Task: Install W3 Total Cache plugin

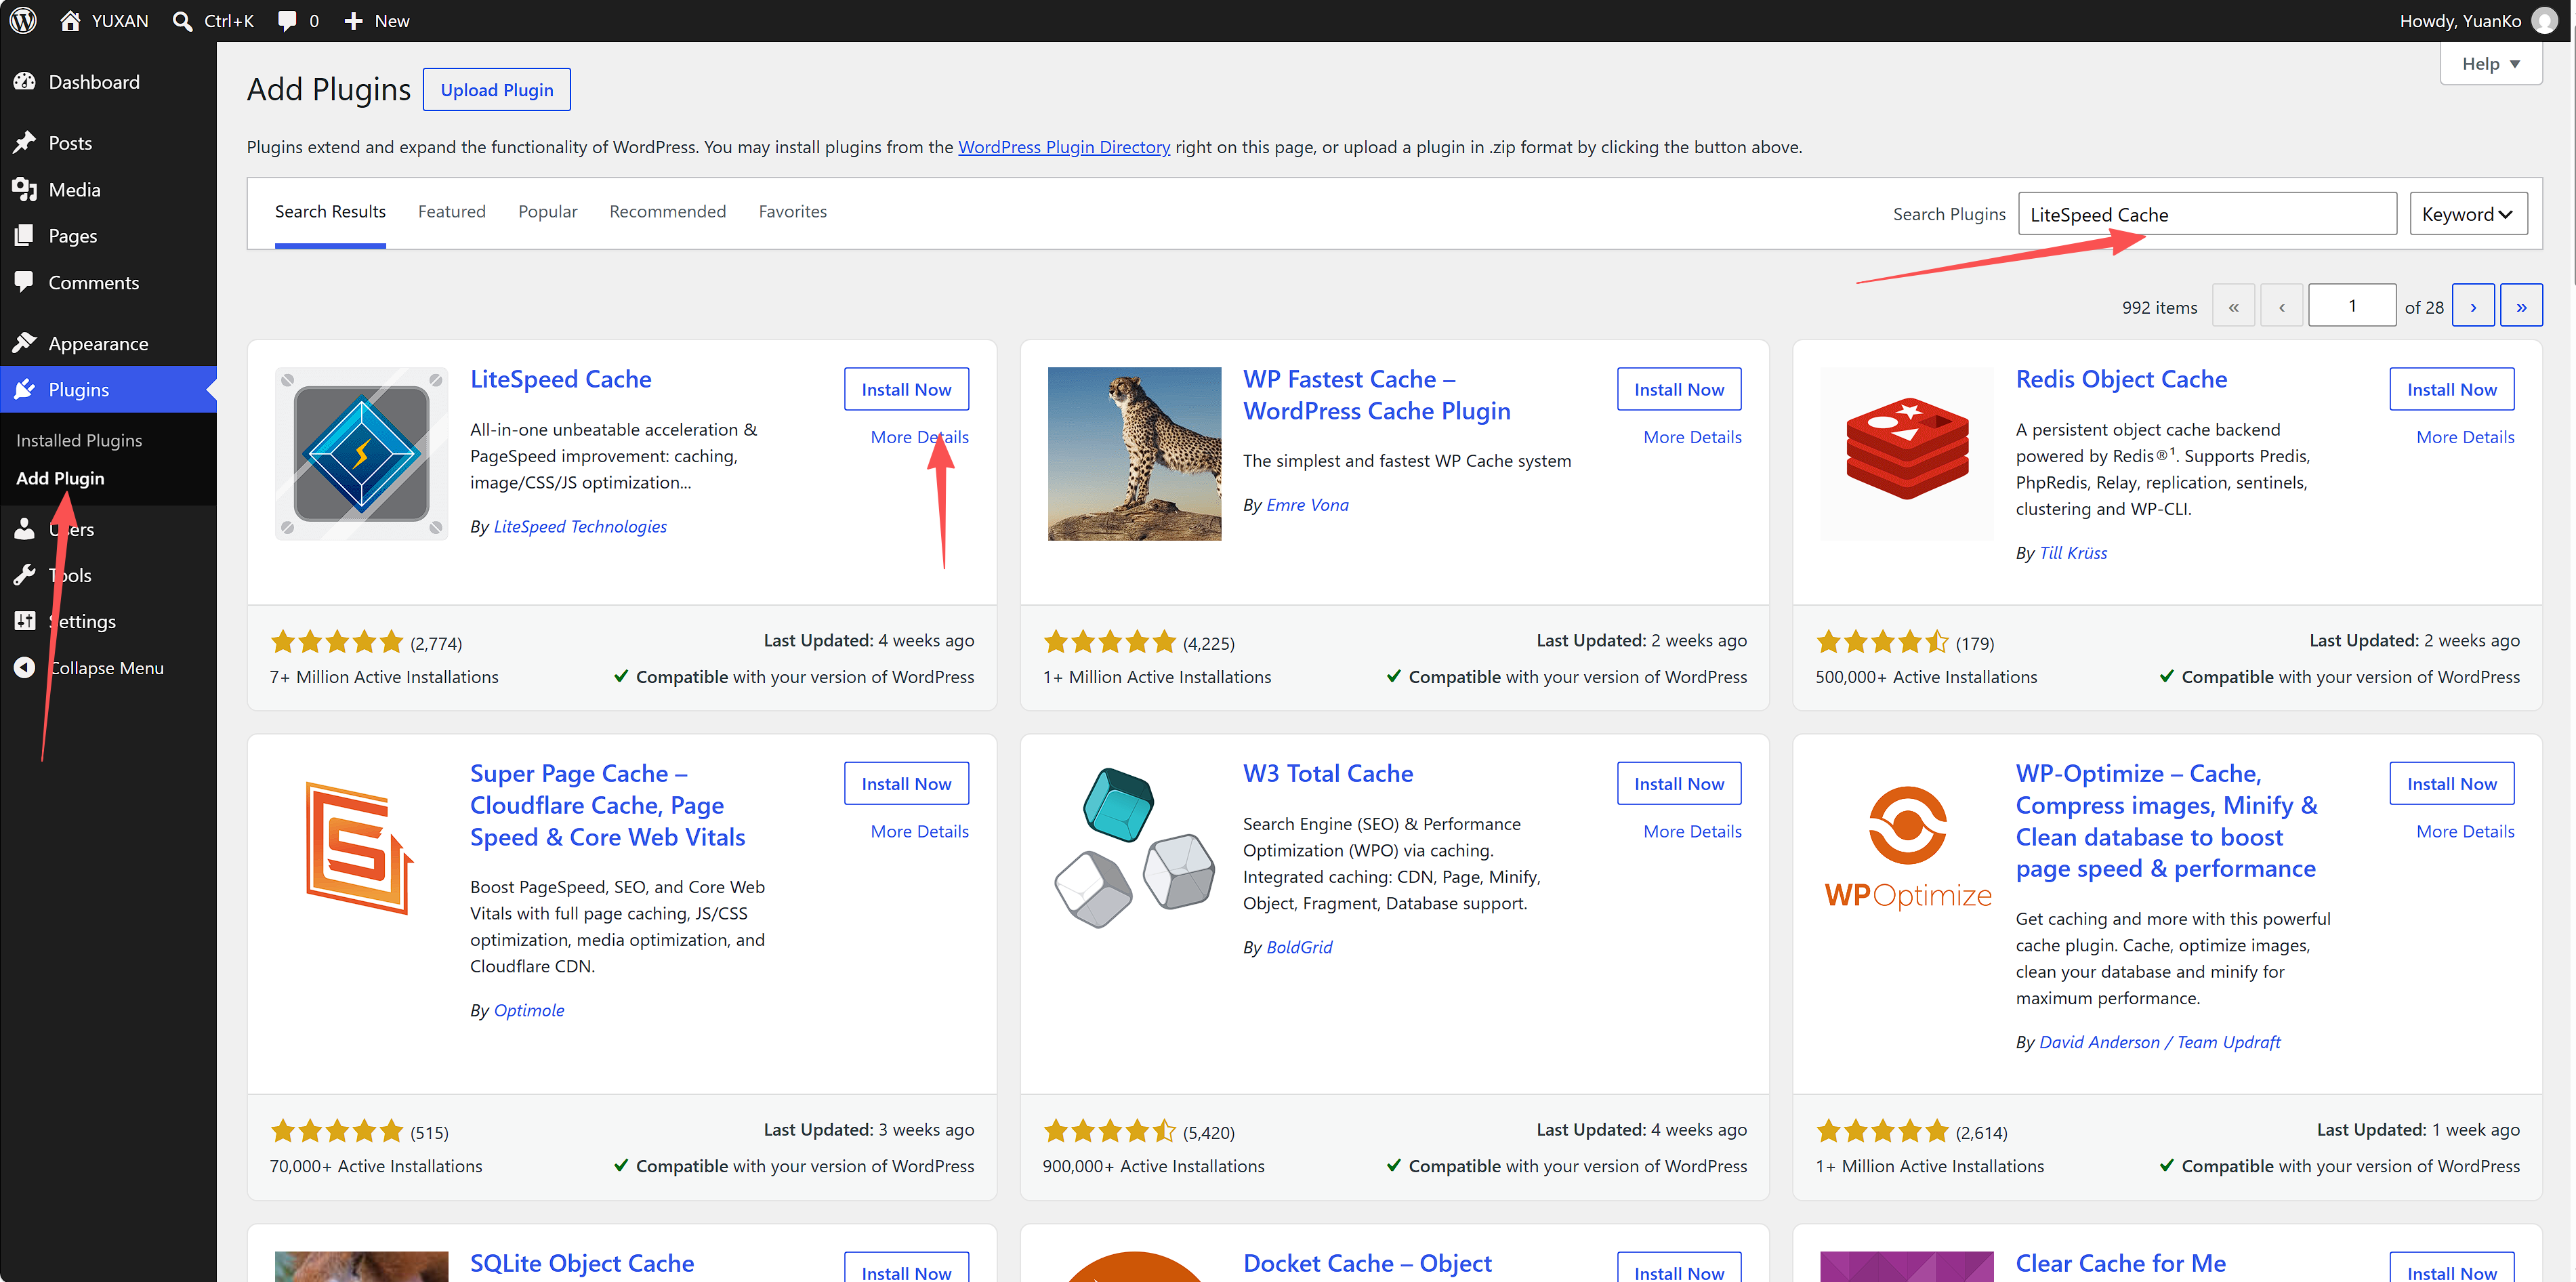Action: pos(1680,783)
